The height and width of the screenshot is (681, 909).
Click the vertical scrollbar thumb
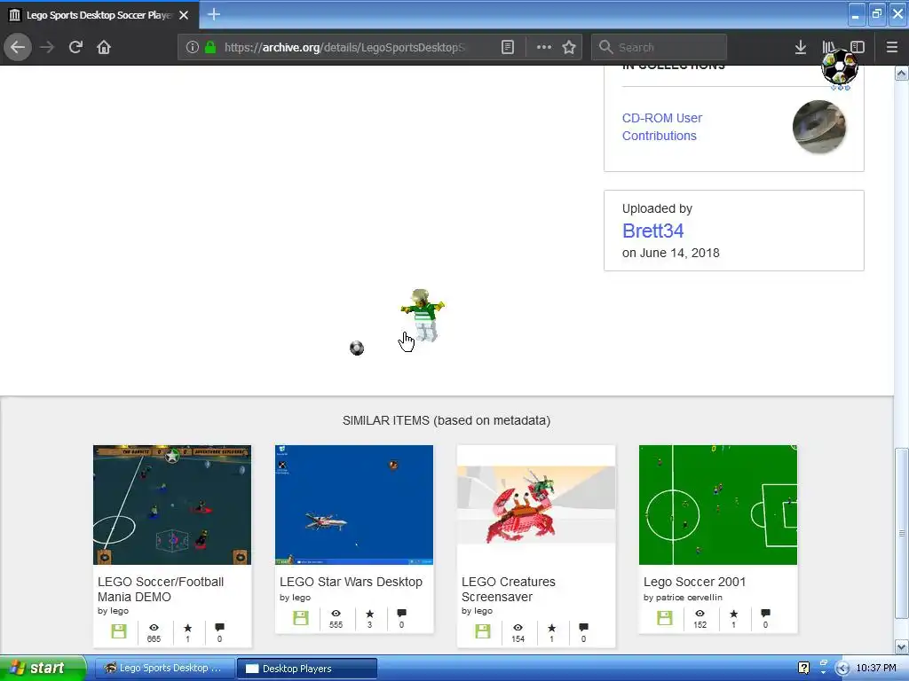click(x=902, y=533)
